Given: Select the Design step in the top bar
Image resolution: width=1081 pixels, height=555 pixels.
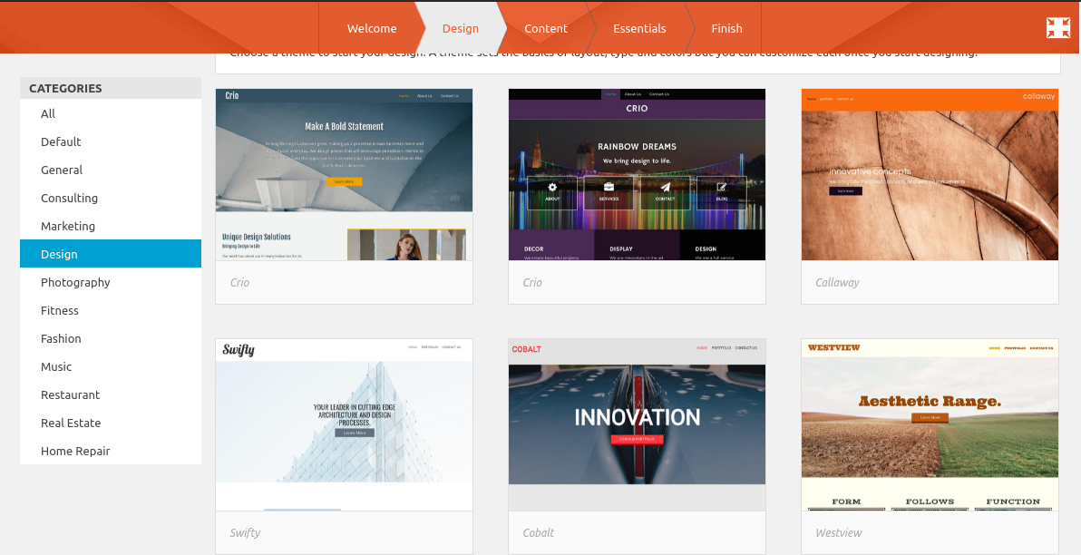Looking at the screenshot, I should click(x=461, y=28).
